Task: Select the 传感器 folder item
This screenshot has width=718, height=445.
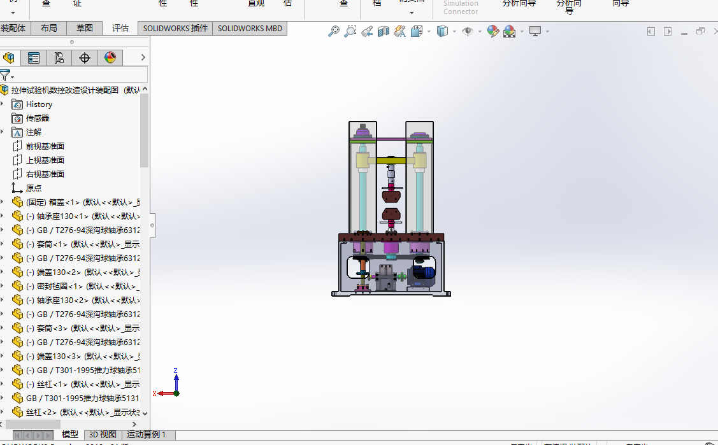Action: point(37,118)
